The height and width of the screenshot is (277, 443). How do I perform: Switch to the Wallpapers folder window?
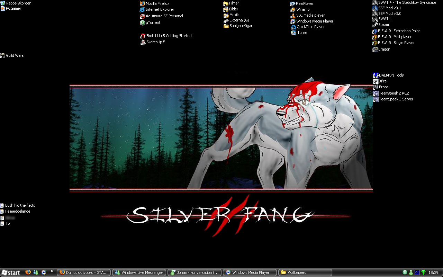tap(305, 272)
